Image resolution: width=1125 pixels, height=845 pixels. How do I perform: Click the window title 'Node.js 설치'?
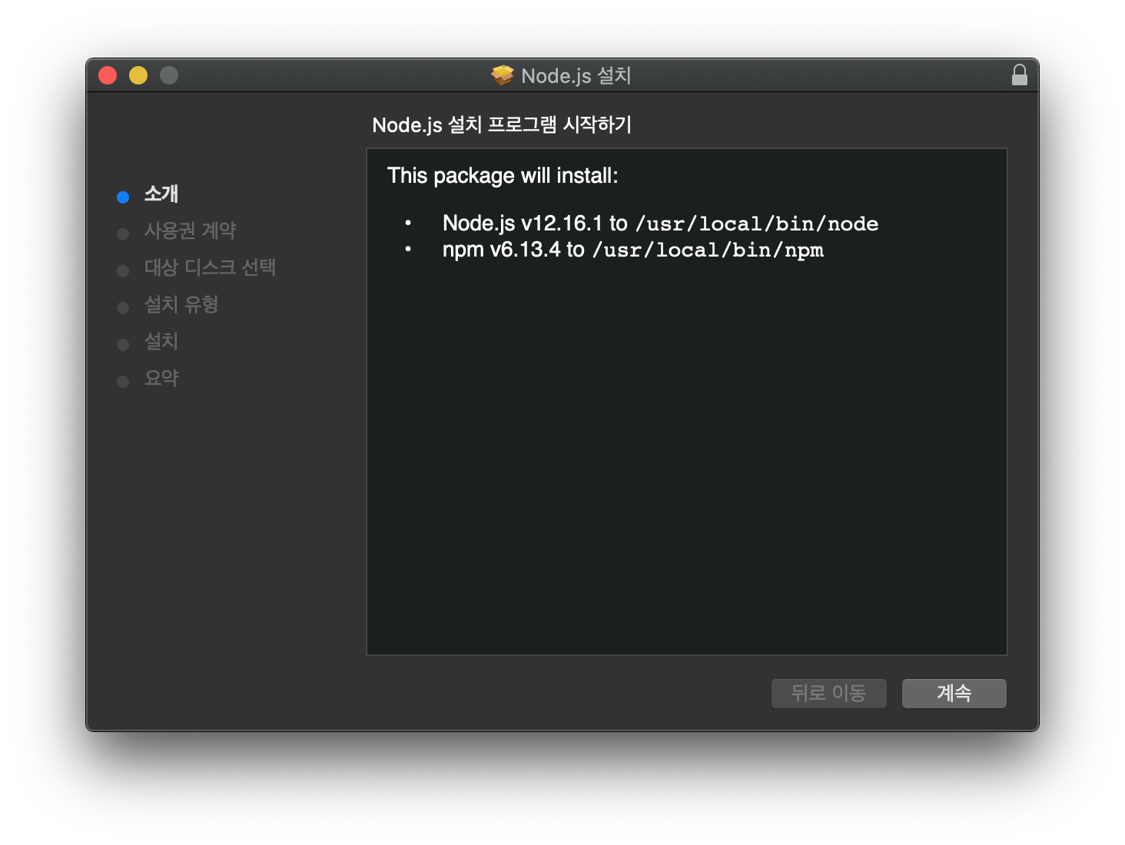pyautogui.click(x=576, y=75)
